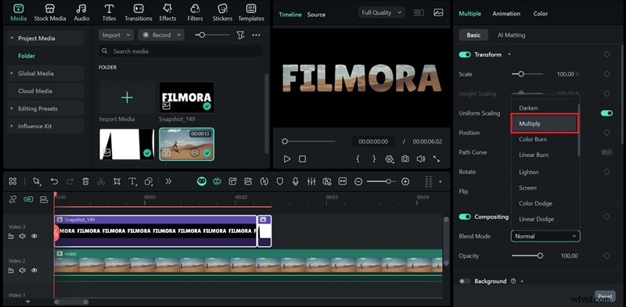Mute the Video 3 track
This screenshot has width=626, height=307.
[x=23, y=236]
